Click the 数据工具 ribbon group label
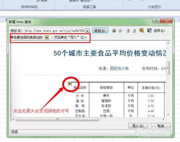The image size is (180, 142). point(89,7)
